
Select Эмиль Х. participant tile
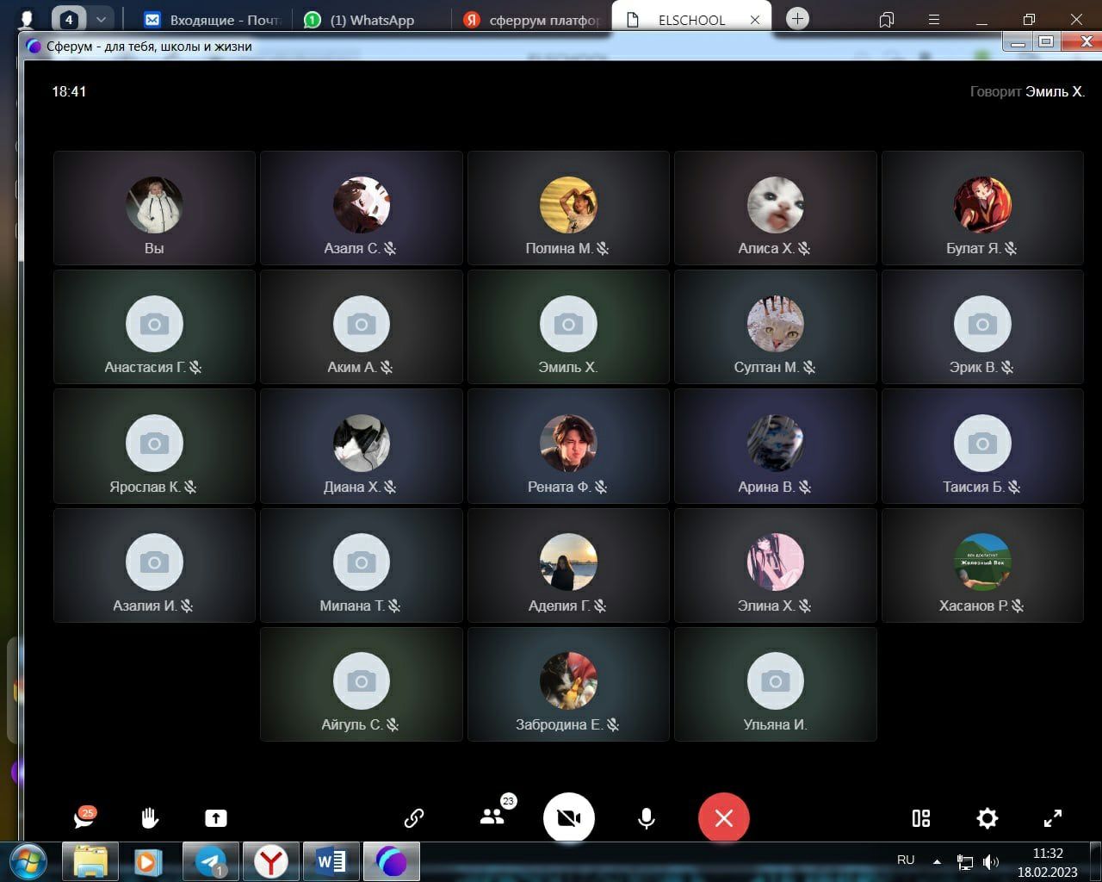pos(567,327)
